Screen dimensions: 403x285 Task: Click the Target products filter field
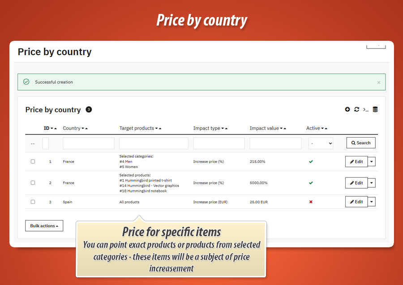point(154,143)
